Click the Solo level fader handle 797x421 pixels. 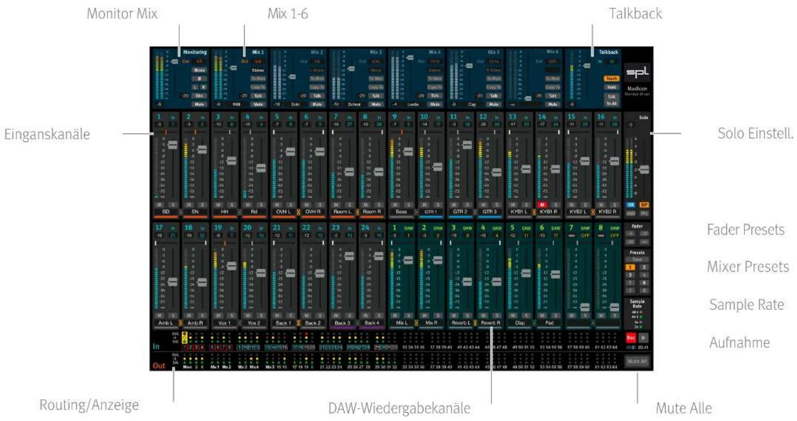click(x=643, y=170)
